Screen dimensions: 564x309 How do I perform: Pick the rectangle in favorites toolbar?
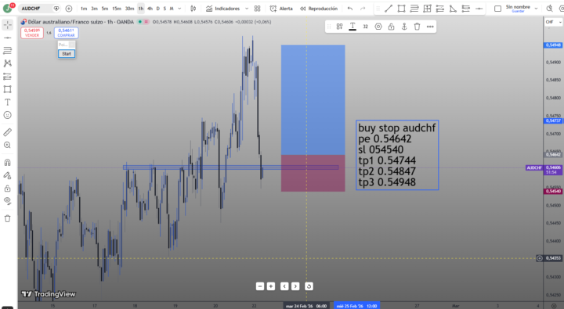401,9
